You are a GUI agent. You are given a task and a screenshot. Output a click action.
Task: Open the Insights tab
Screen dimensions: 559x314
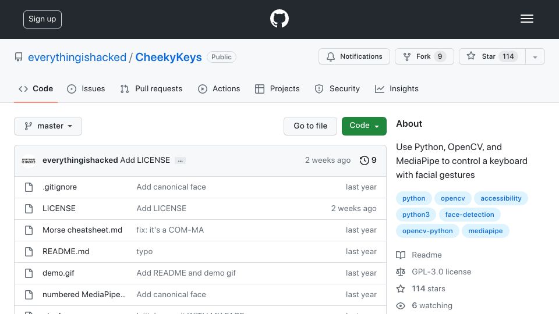tap(397, 88)
